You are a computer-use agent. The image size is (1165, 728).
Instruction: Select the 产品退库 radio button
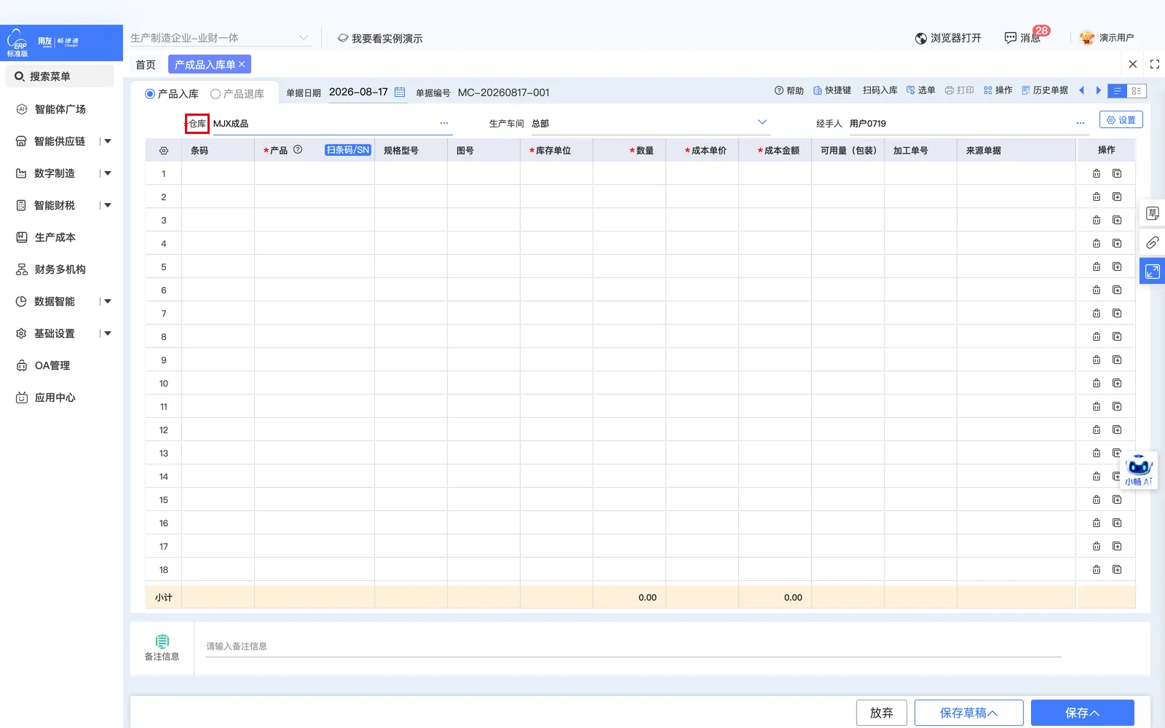pyautogui.click(x=216, y=94)
